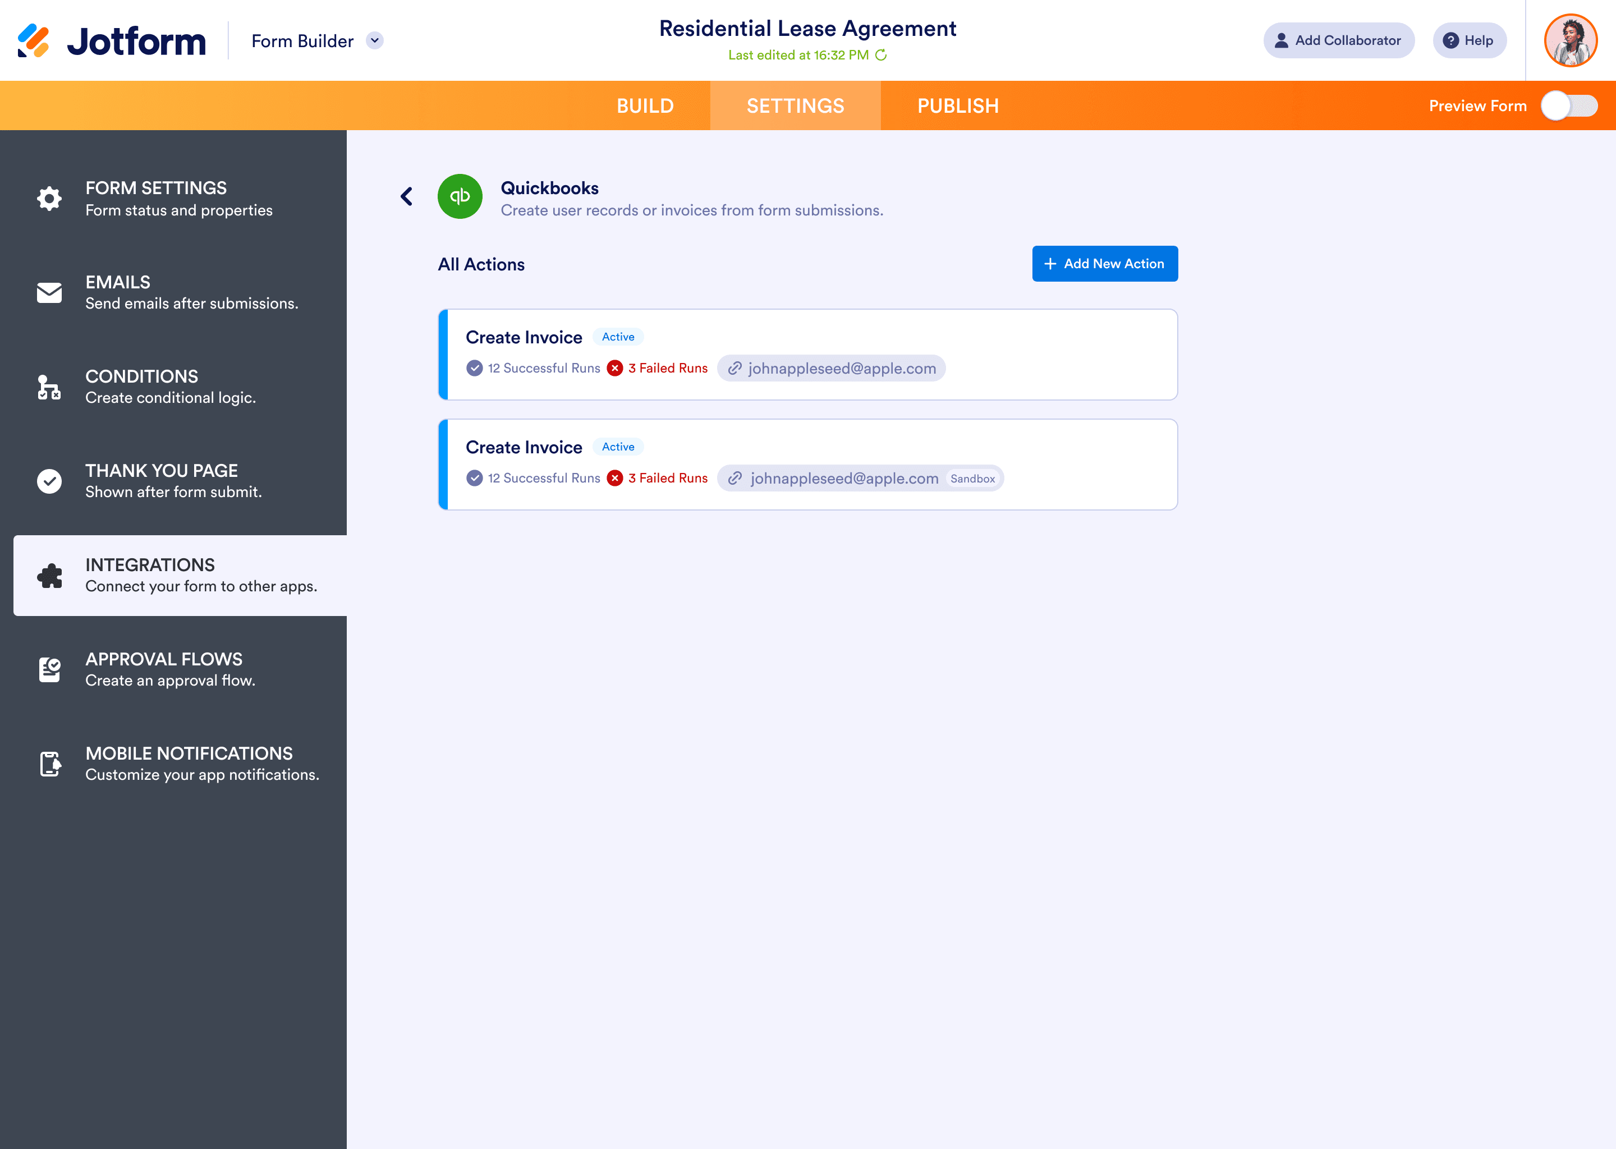
Task: Click 12 Successful Runs in first action
Action: pos(543,369)
